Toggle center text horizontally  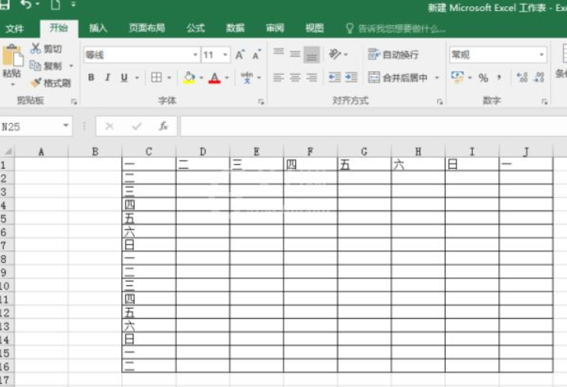tap(295, 77)
